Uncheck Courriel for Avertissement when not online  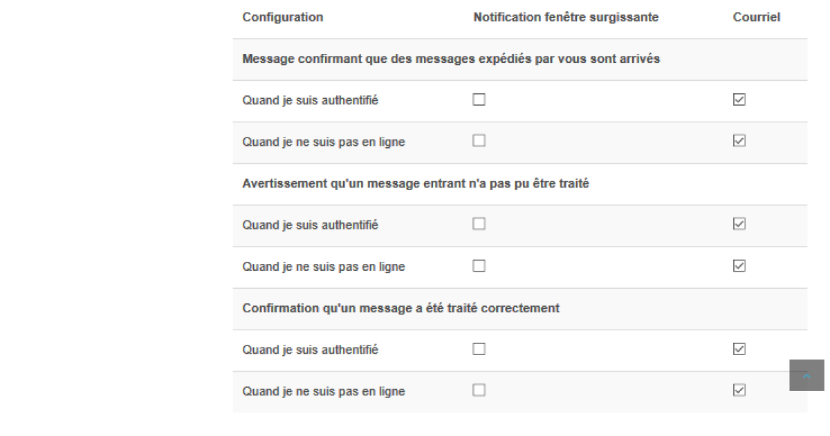[739, 266]
